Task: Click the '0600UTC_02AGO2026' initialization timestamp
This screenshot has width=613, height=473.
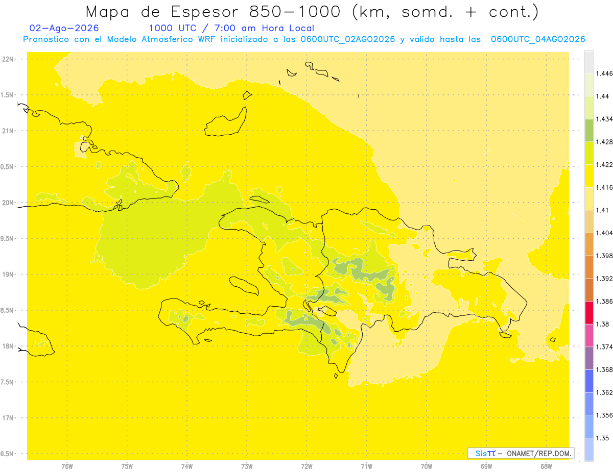Action: pos(348,39)
